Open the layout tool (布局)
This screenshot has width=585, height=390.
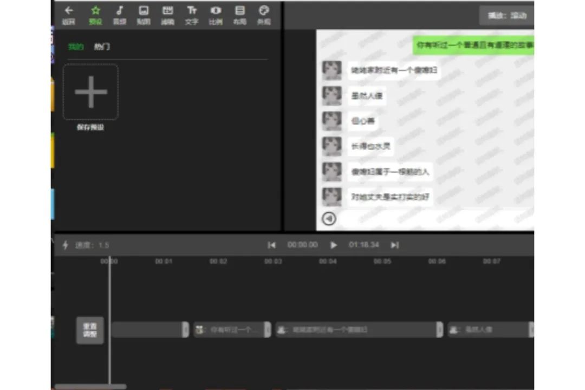pos(240,10)
